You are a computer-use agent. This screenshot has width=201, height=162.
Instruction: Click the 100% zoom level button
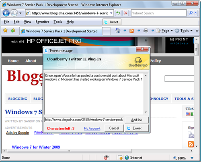[180, 158]
